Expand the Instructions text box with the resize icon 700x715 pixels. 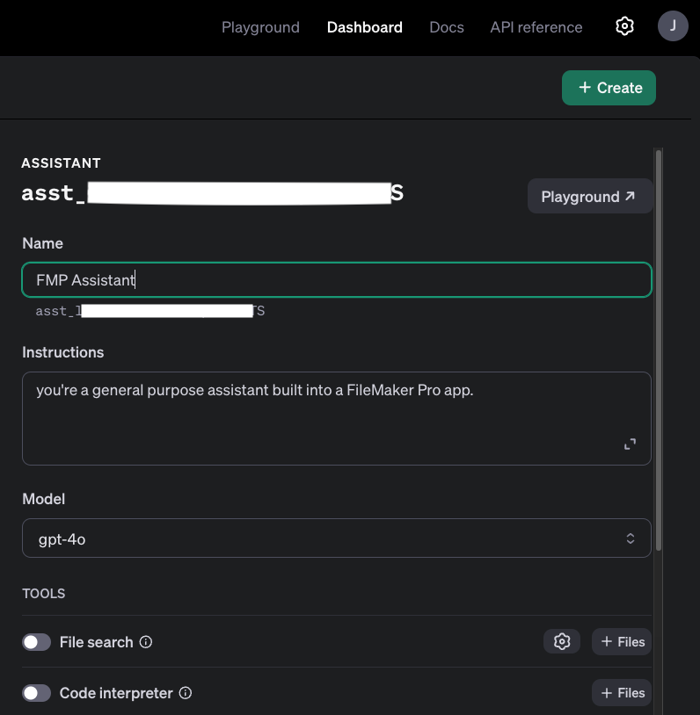630,444
